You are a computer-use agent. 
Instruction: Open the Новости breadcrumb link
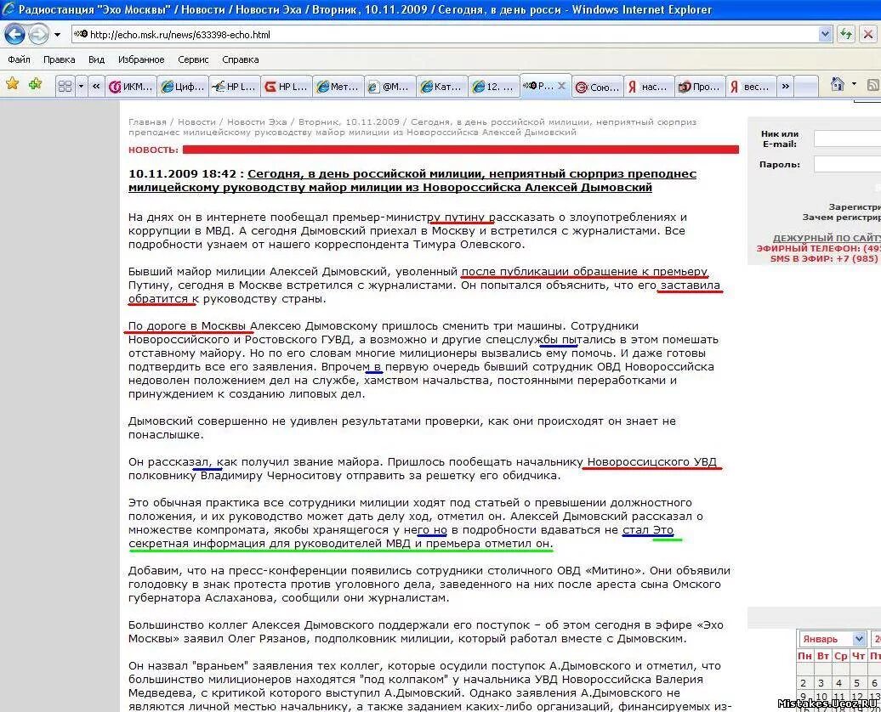pyautogui.click(x=196, y=121)
